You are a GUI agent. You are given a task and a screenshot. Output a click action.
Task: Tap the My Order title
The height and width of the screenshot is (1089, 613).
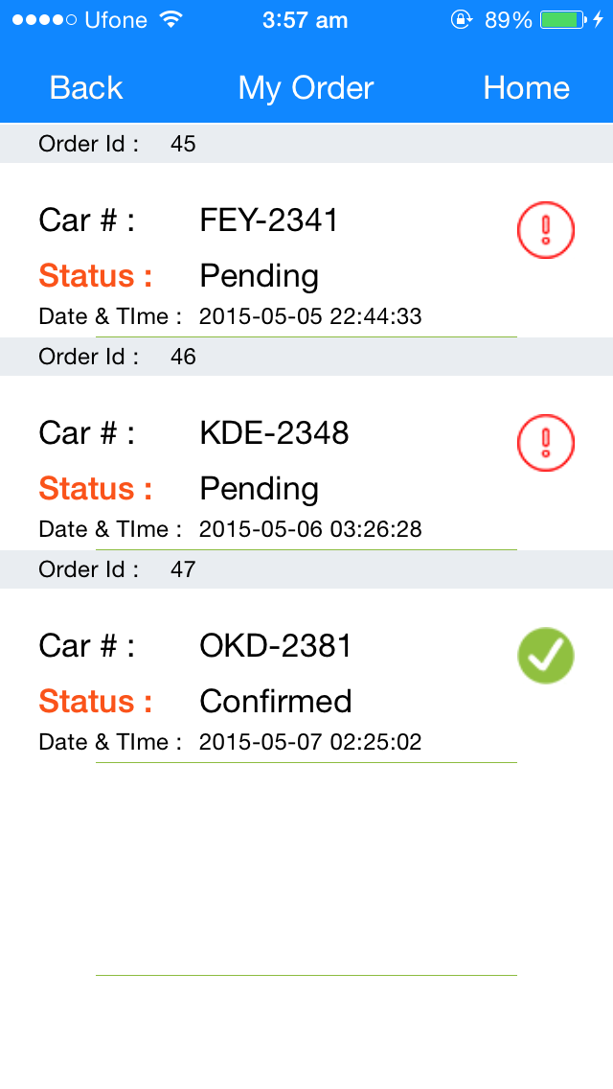tap(306, 88)
